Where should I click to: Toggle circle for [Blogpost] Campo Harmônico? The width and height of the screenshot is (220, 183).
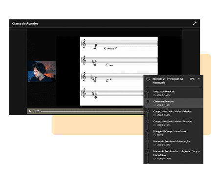(148, 131)
